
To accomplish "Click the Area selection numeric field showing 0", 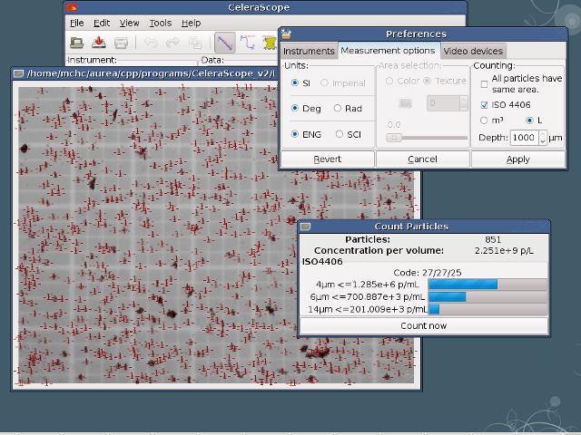I will [443, 103].
